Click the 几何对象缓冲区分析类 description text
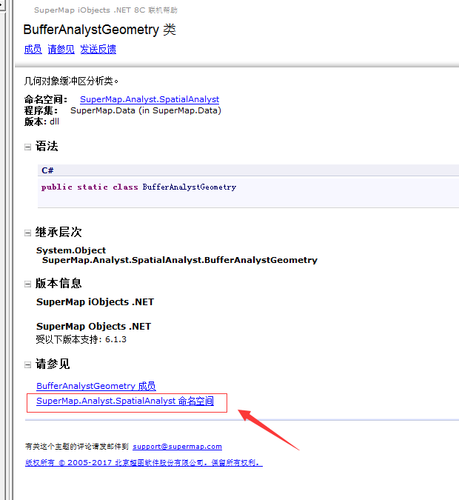The height and width of the screenshot is (500, 459). point(71,81)
